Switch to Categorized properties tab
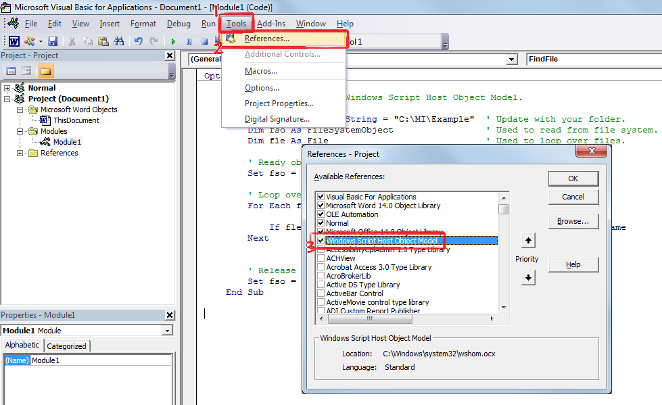662x405 pixels. 66,346
